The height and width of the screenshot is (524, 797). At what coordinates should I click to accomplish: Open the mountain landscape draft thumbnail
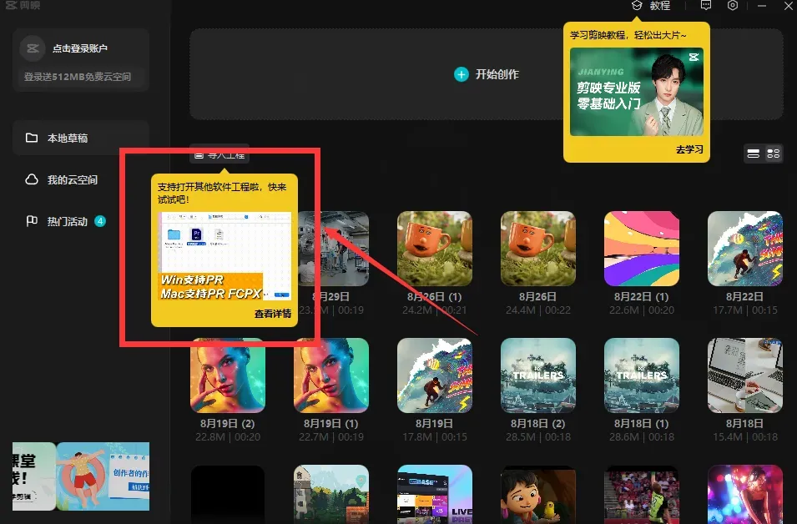(331, 494)
